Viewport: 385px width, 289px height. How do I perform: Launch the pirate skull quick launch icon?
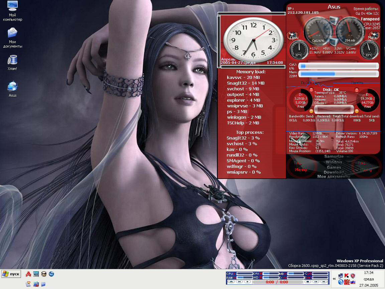click(44, 274)
